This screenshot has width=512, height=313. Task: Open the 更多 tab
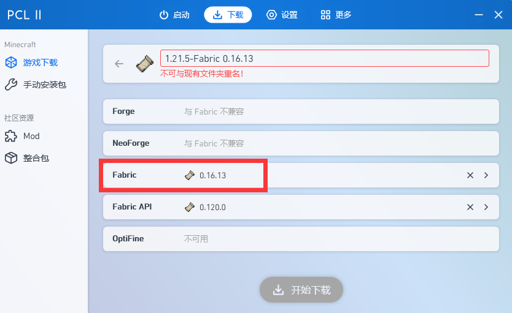[336, 15]
